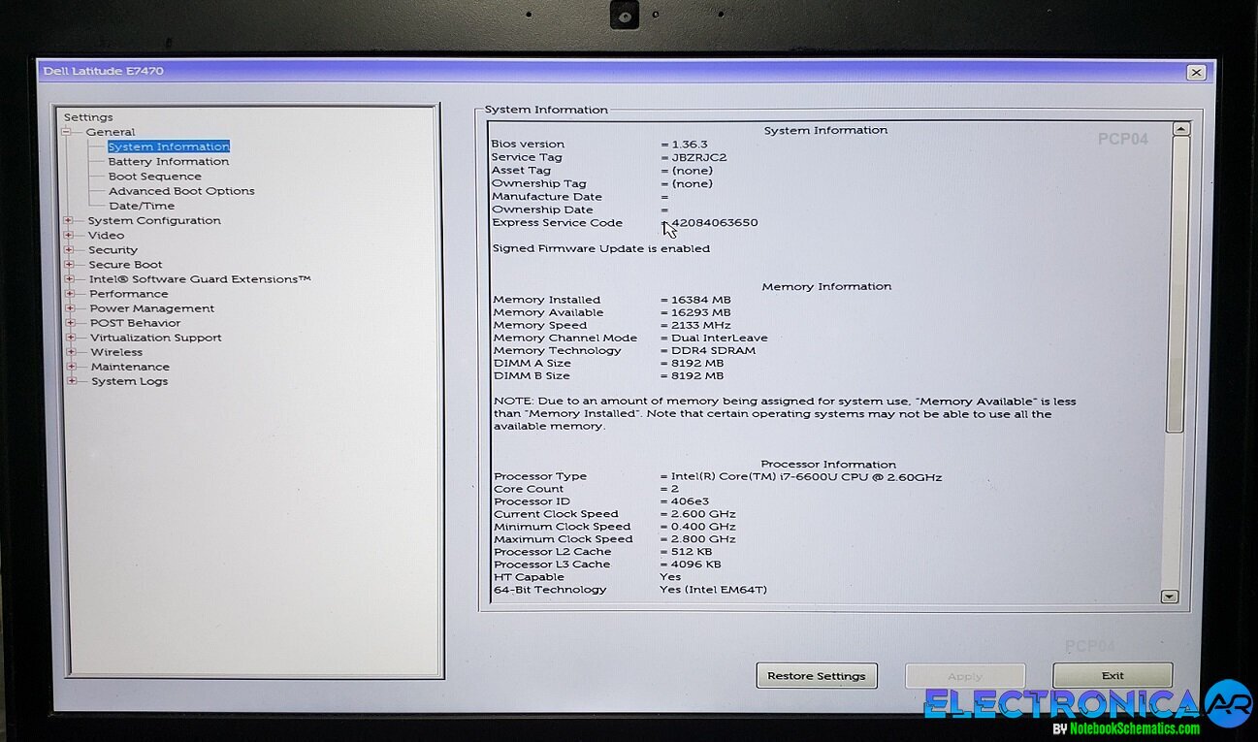Image resolution: width=1258 pixels, height=742 pixels.
Task: Select the Video label
Action: 106,235
